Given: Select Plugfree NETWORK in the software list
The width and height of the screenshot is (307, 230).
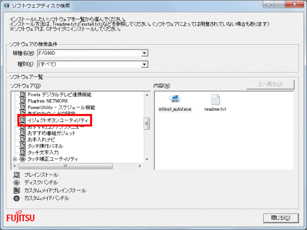Looking at the screenshot, I should coord(48,101).
